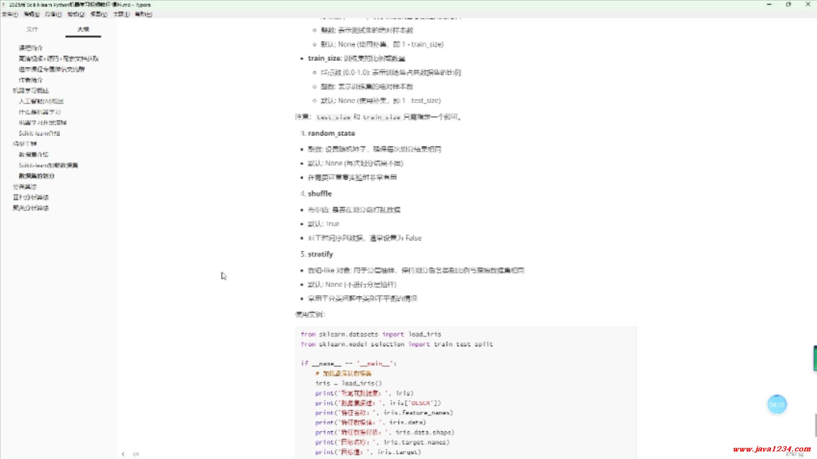Toggle source code mode icon
This screenshot has height=459, width=817.
pos(136,454)
